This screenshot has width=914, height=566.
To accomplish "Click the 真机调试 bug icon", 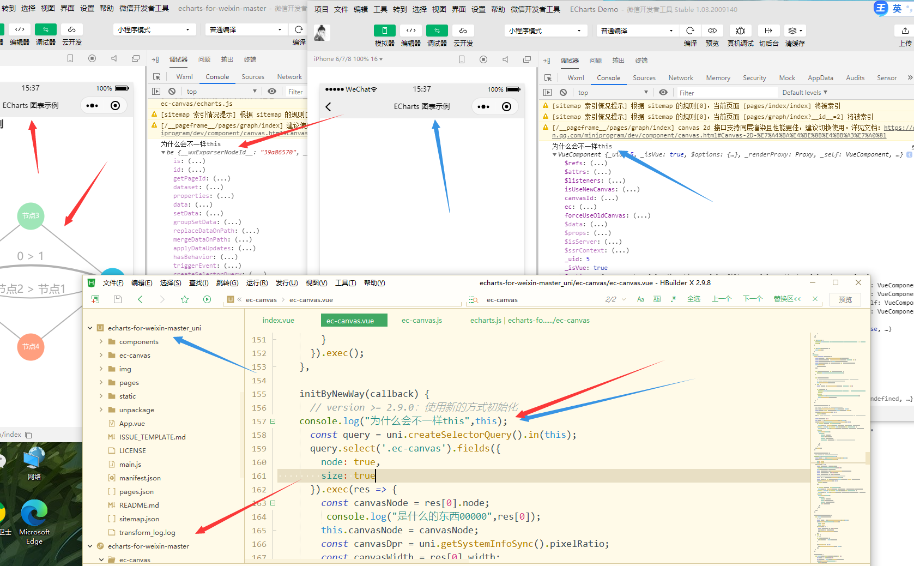I will 740,31.
